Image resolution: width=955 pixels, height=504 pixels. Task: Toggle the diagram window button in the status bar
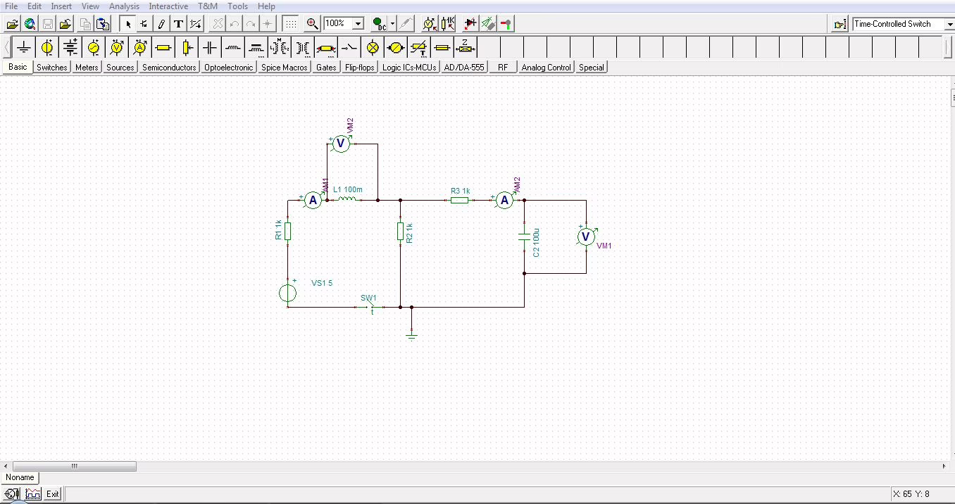coord(33,494)
